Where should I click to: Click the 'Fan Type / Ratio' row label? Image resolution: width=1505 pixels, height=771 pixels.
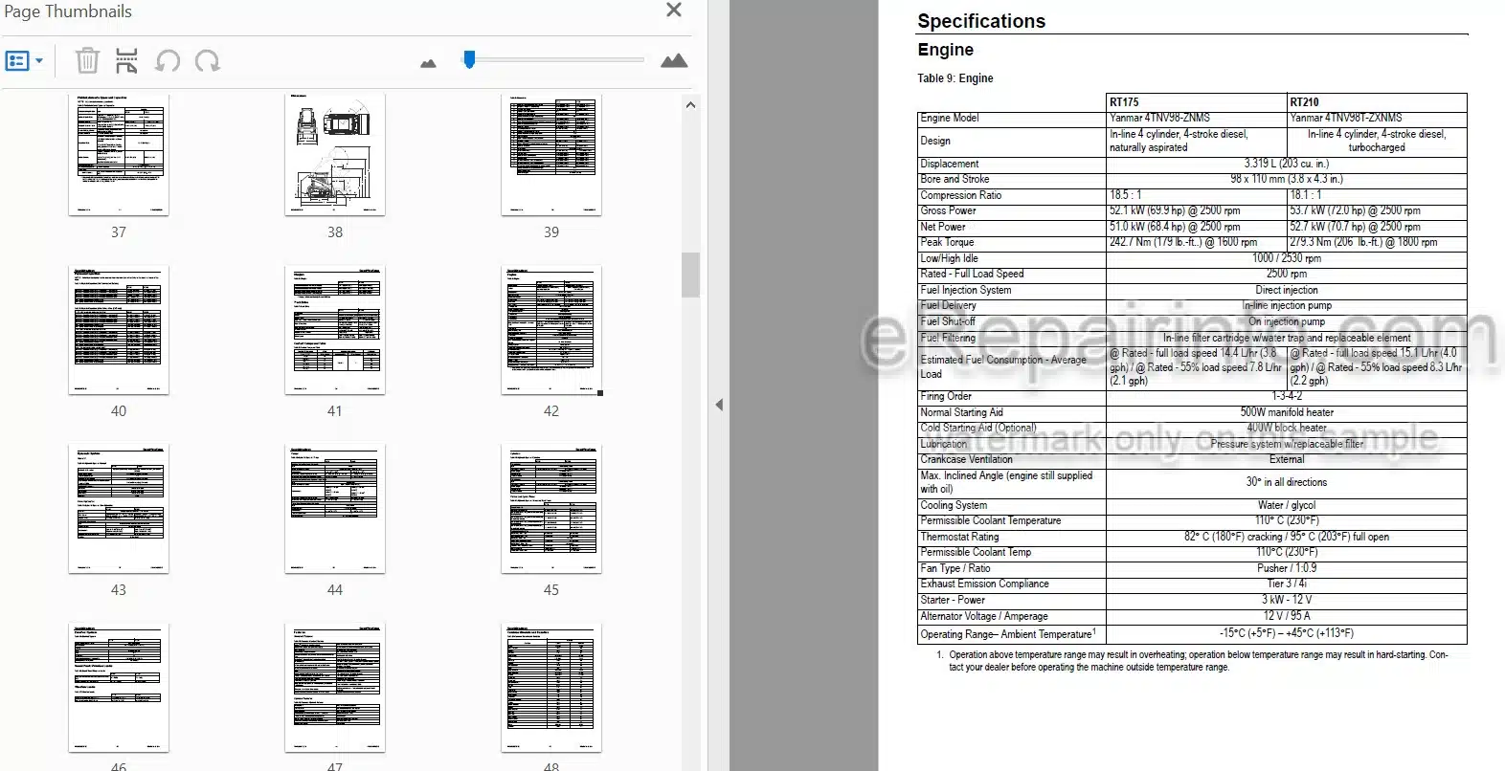pos(955,568)
